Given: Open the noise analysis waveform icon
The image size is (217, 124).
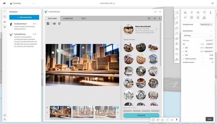Looking at the screenshot, I should point(185,17).
